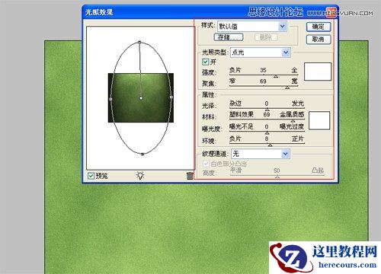Click the 环境 value 8

(x=267, y=139)
